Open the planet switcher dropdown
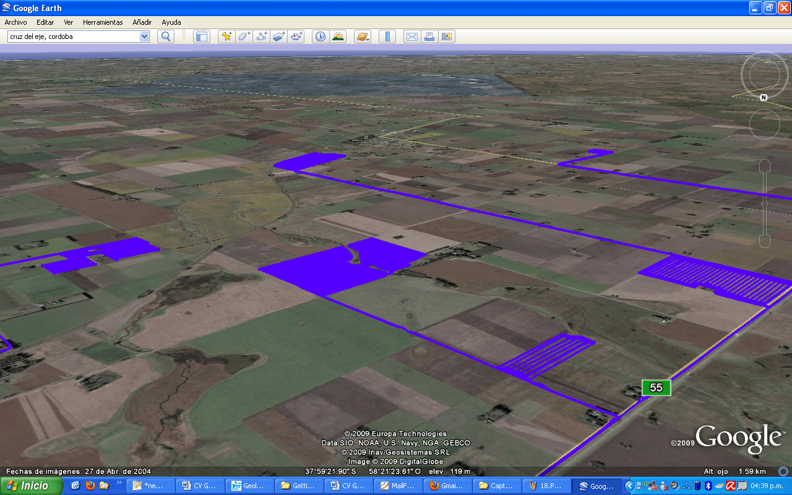The width and height of the screenshot is (792, 495). [363, 37]
